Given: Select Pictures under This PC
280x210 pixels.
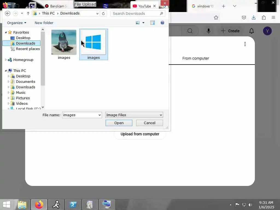Looking at the screenshot, I should pos(23,98).
